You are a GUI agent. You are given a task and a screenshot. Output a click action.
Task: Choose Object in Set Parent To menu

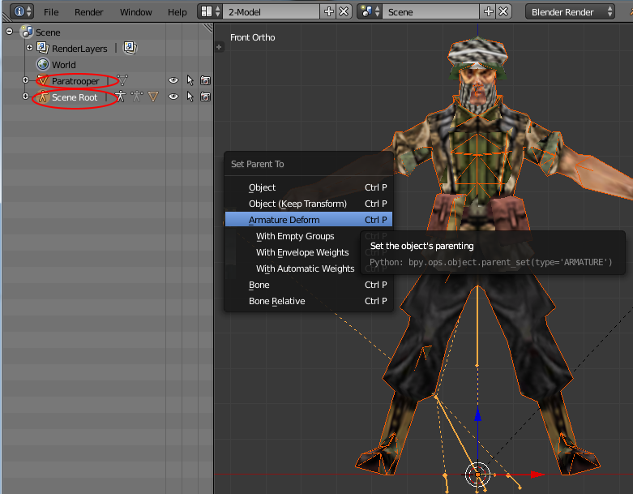[309, 187]
